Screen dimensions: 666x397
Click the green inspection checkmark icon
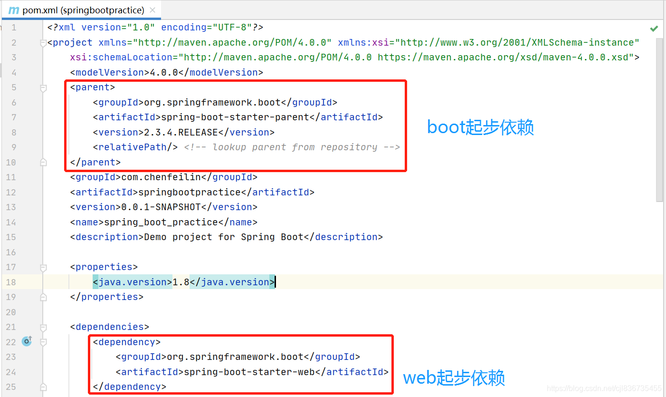[654, 29]
